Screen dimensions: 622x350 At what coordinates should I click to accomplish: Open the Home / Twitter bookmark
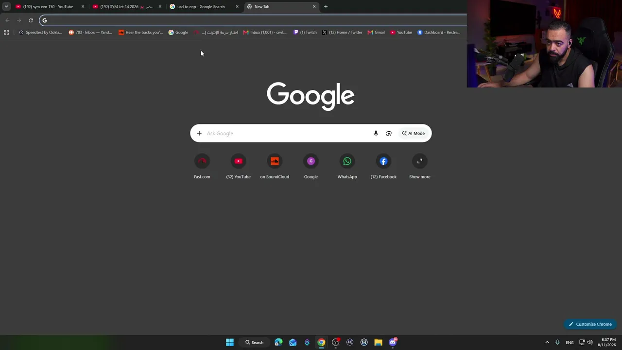[342, 33]
